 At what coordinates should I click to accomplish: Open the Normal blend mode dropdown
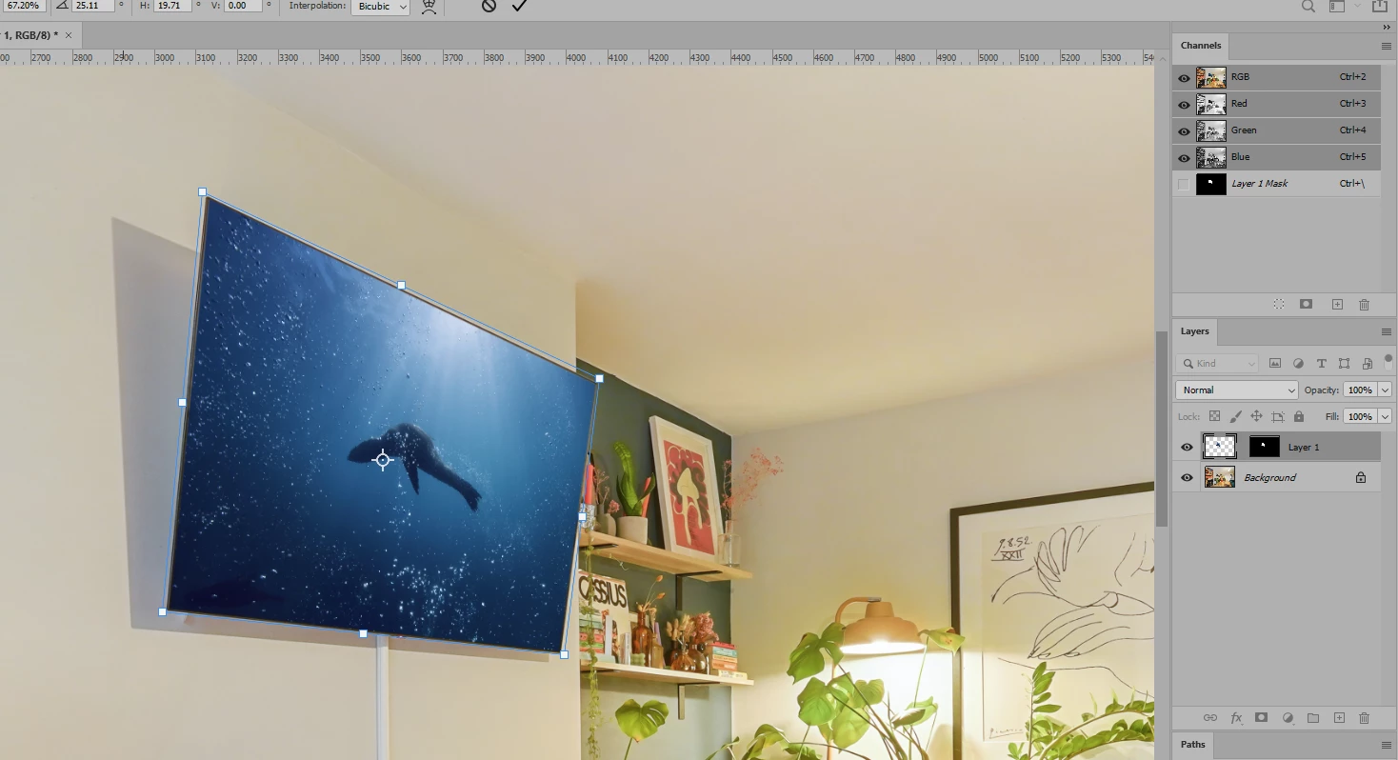point(1237,390)
